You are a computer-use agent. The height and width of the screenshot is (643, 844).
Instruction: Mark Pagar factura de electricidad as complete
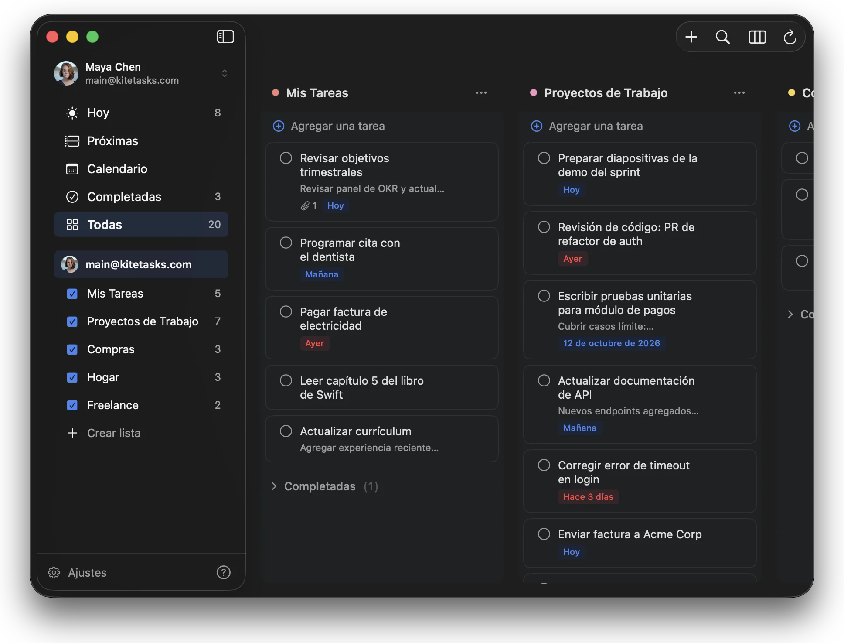click(x=286, y=311)
